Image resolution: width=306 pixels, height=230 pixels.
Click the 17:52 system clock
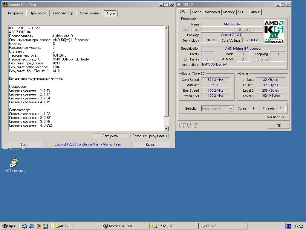[x=299, y=226]
